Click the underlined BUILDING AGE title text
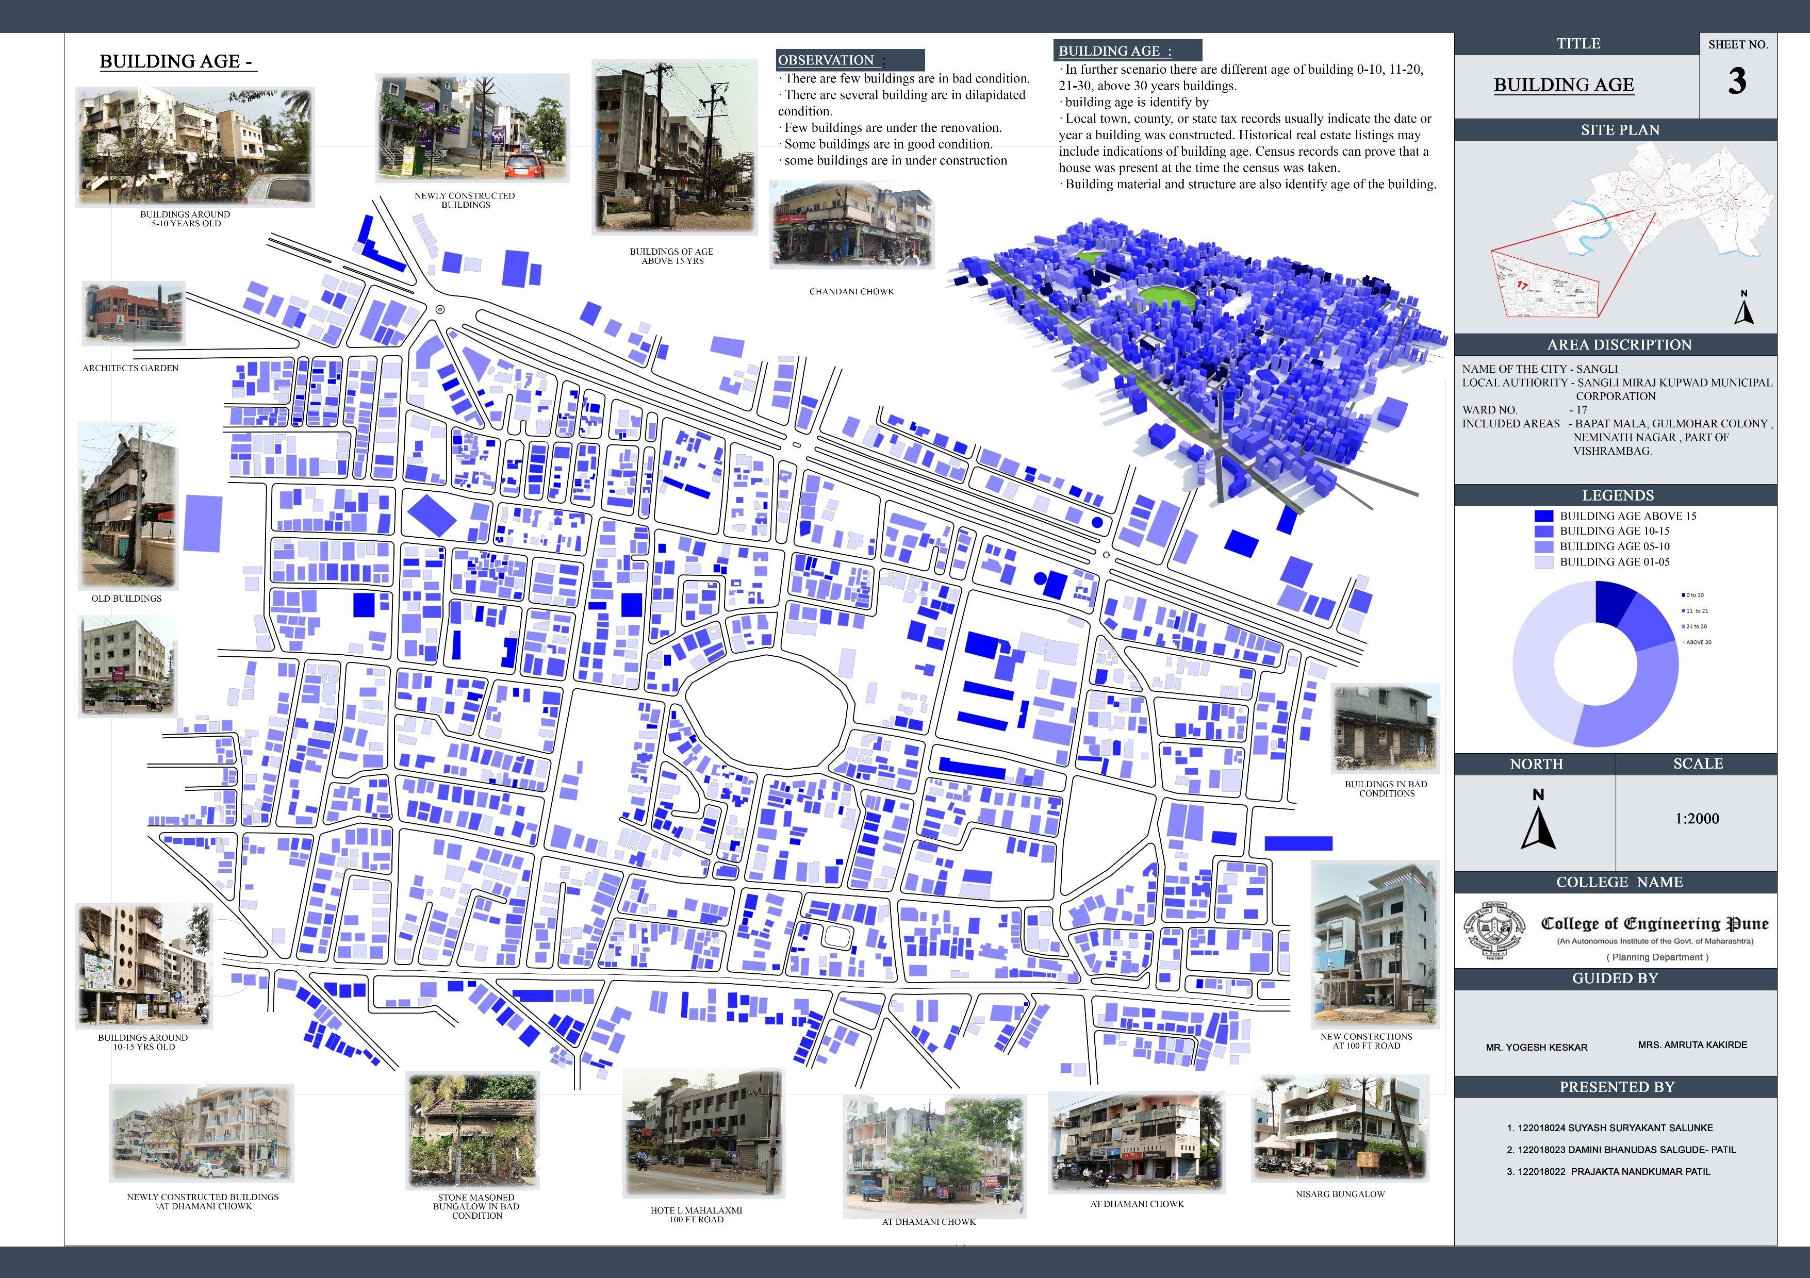 (x=1564, y=85)
